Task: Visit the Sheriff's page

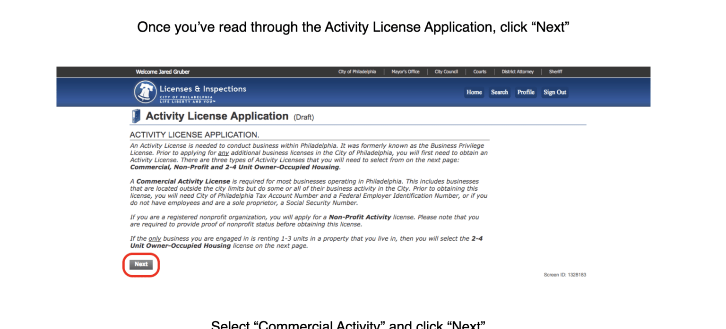Action: (555, 72)
